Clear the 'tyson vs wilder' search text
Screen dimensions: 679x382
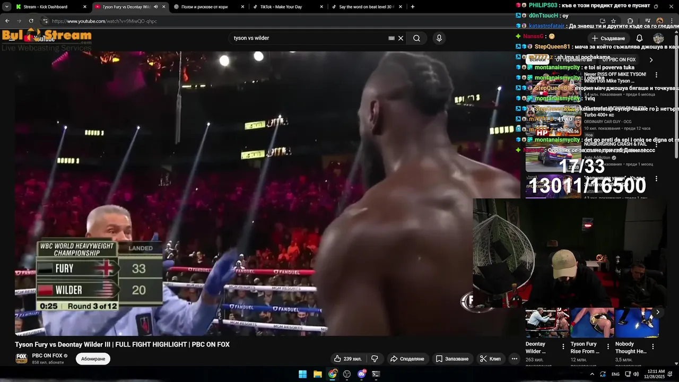point(401,38)
